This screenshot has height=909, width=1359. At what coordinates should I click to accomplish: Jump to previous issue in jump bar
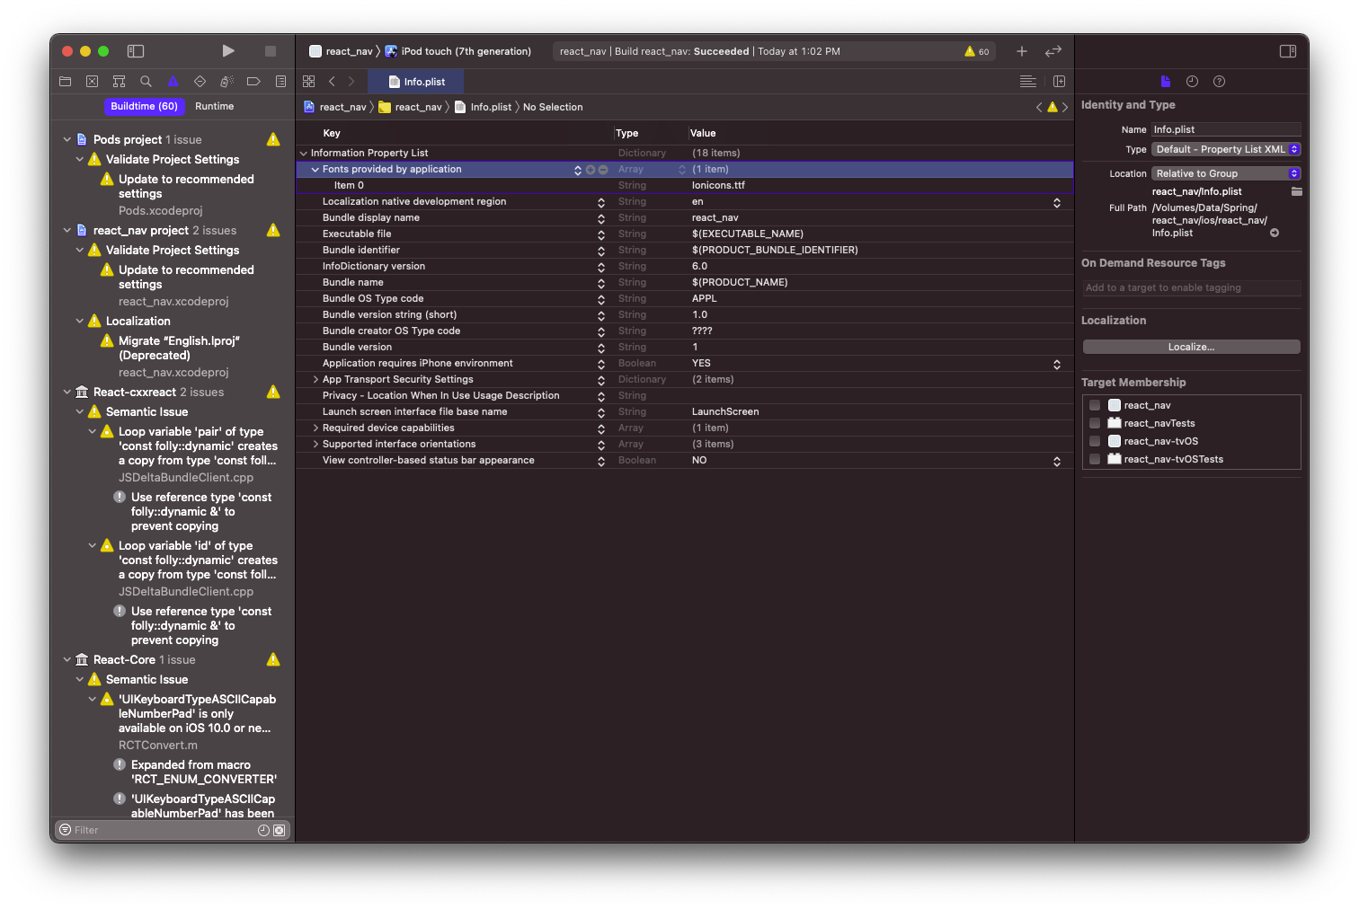pyautogui.click(x=1039, y=107)
